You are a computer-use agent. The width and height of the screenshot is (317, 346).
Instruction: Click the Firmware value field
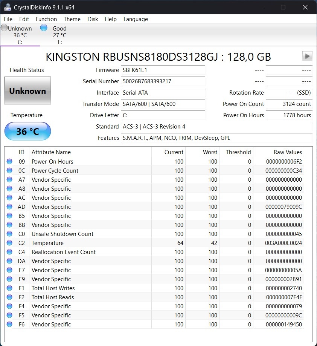163,70
